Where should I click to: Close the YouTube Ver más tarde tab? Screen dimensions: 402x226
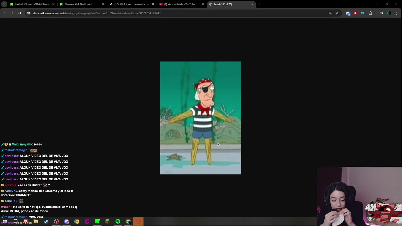pyautogui.click(x=203, y=4)
